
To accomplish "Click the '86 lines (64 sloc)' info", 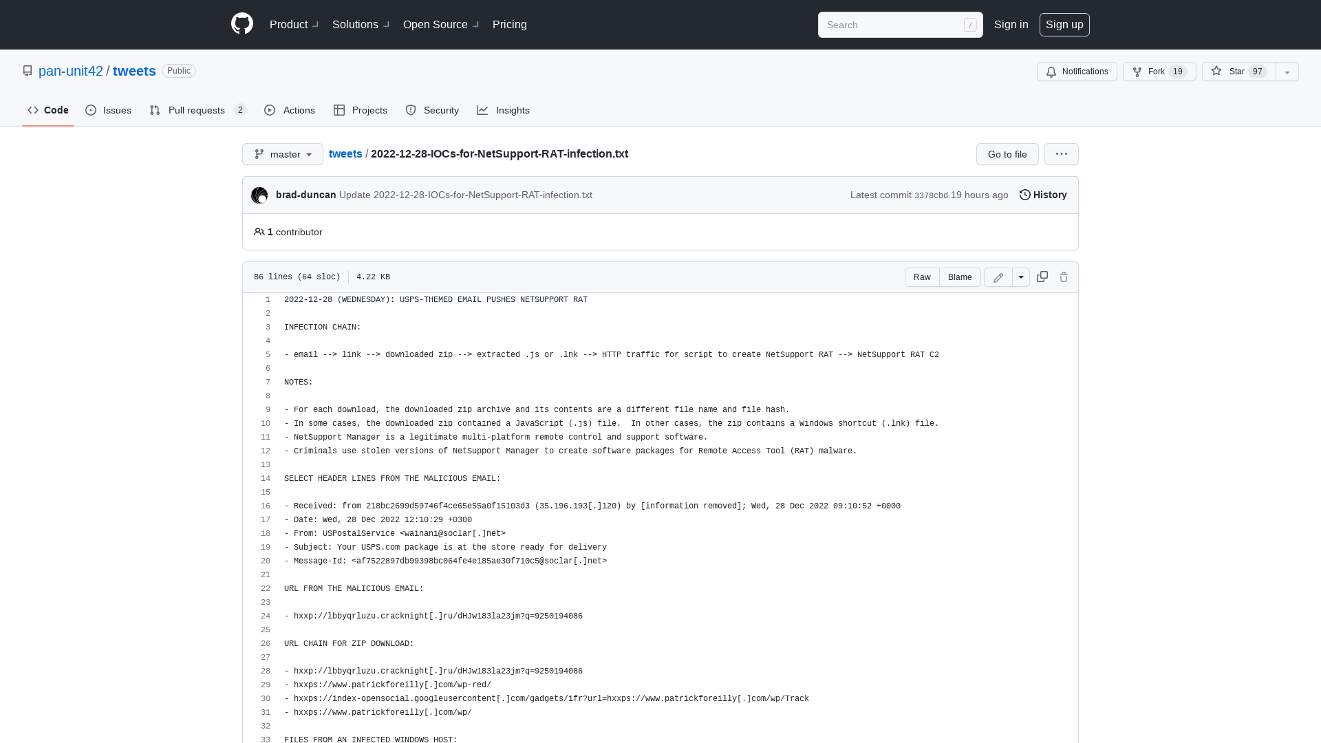I will 297,277.
